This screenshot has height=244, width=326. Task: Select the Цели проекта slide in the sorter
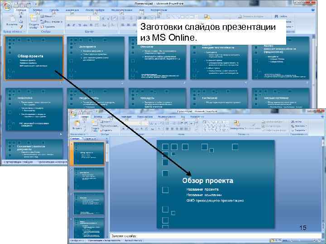[x=96, y=58]
